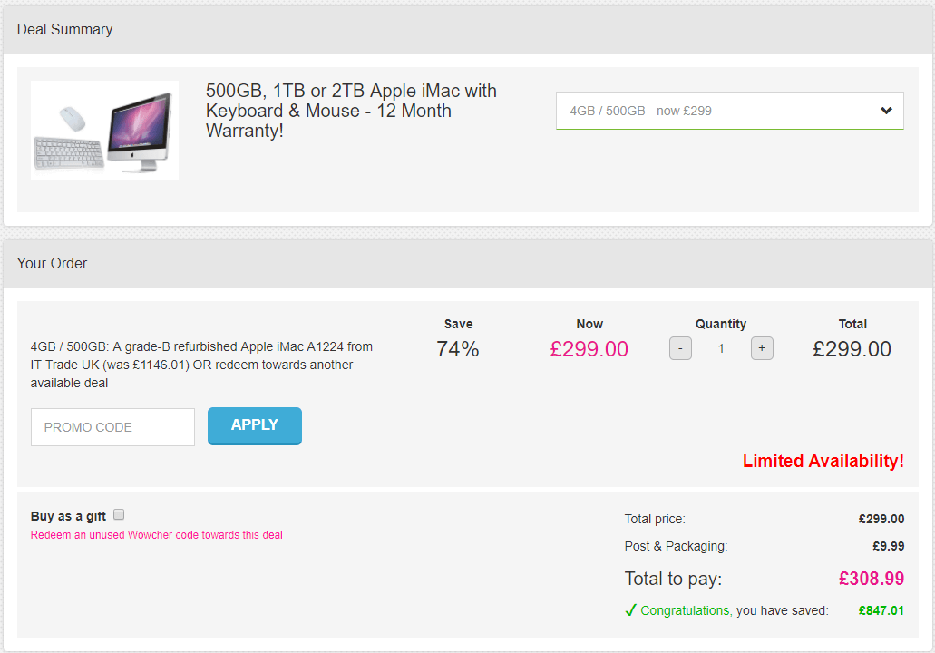935x653 pixels.
Task: Click the iMac product thumbnail image
Action: (x=104, y=131)
